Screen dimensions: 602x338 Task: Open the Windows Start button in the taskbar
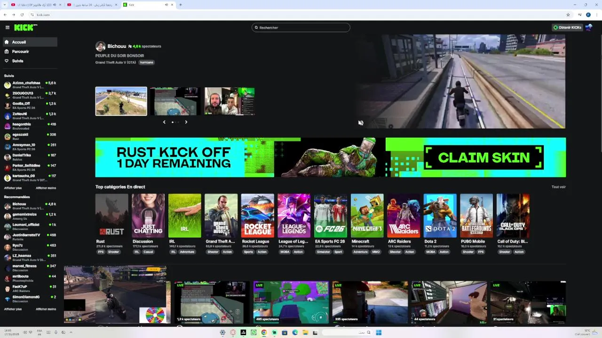coord(379,332)
